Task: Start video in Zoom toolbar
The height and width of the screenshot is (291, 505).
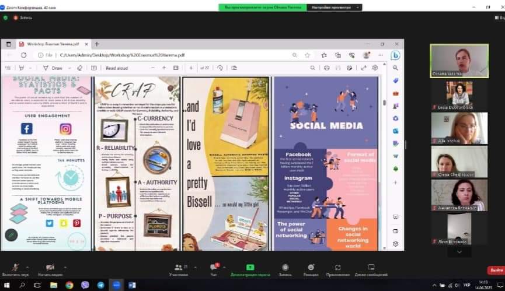Action: pos(50,269)
